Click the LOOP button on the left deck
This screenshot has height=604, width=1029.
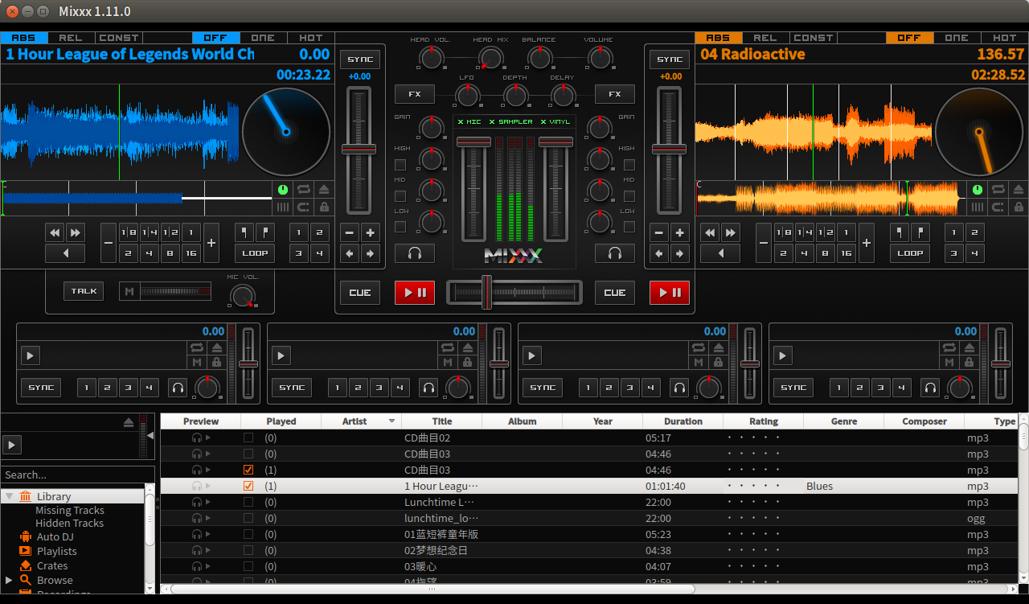coord(255,253)
